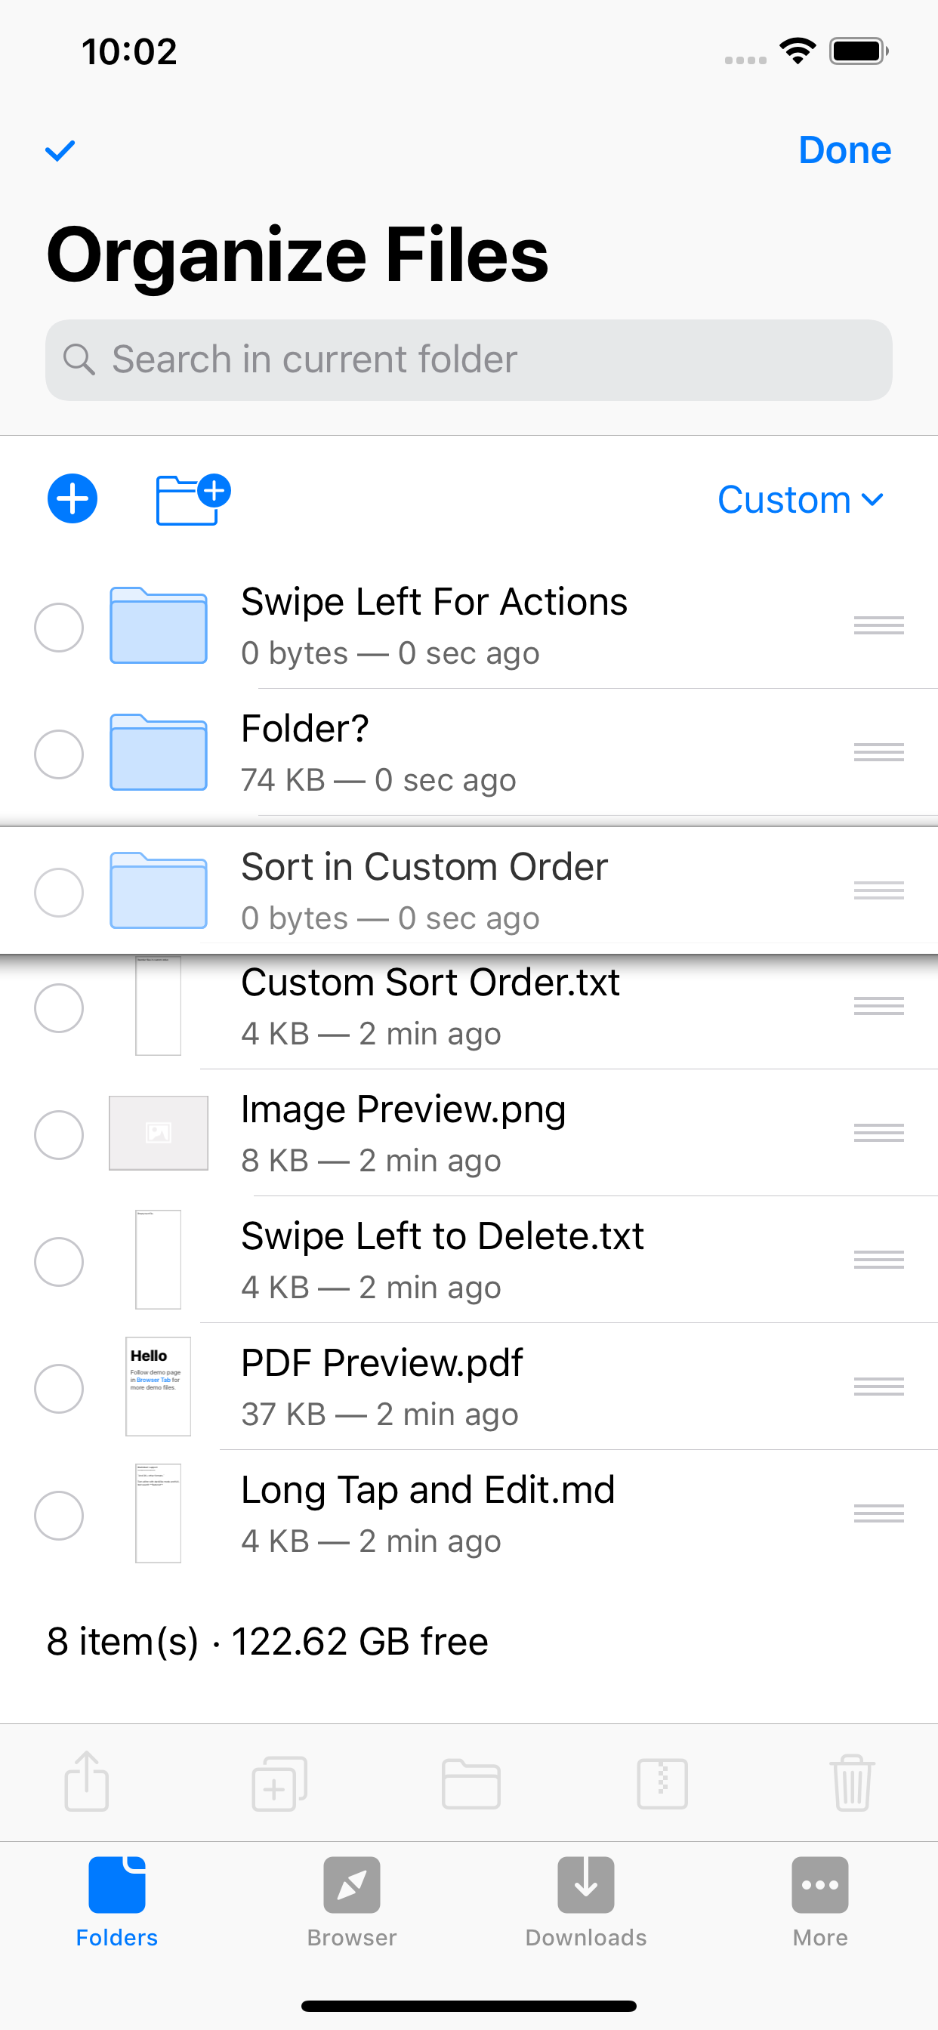
Task: Tap the duplicate icon in bottom toolbar
Action: (279, 1783)
